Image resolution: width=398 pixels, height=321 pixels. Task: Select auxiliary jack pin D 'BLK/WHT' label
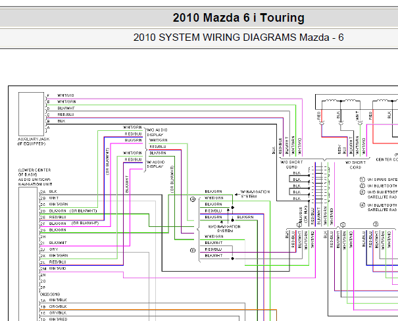pyautogui.click(x=66, y=108)
